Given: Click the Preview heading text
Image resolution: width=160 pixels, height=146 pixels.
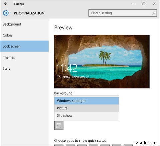Looking at the screenshot, I should click(x=63, y=28).
